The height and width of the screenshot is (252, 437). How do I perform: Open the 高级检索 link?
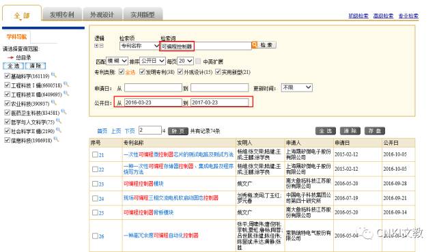383,16
